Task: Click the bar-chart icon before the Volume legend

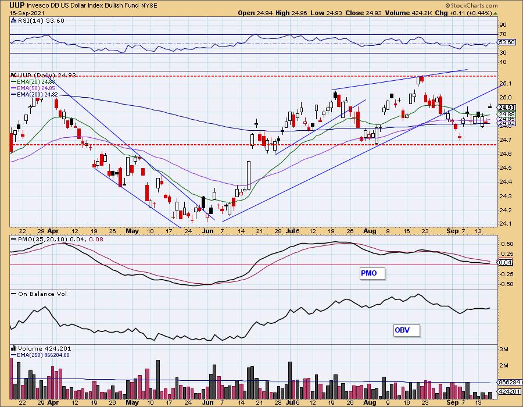Action: coord(14,348)
